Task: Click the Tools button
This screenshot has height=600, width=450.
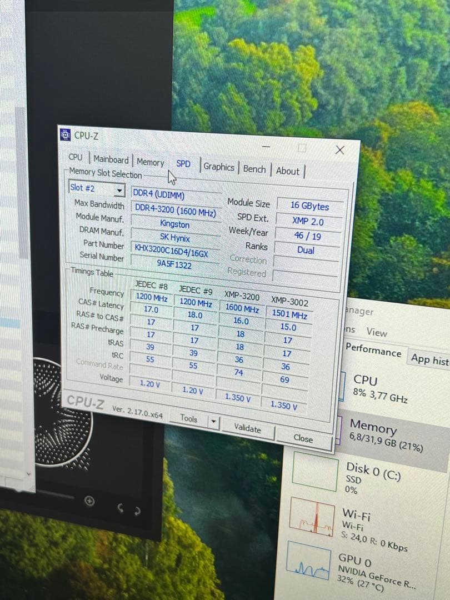Action: point(188,419)
